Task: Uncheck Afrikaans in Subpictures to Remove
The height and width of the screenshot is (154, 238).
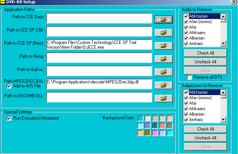Action: point(186,109)
